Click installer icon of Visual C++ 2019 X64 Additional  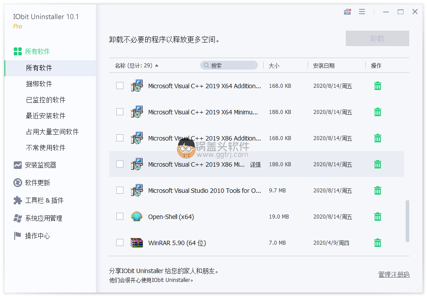pyautogui.click(x=137, y=86)
